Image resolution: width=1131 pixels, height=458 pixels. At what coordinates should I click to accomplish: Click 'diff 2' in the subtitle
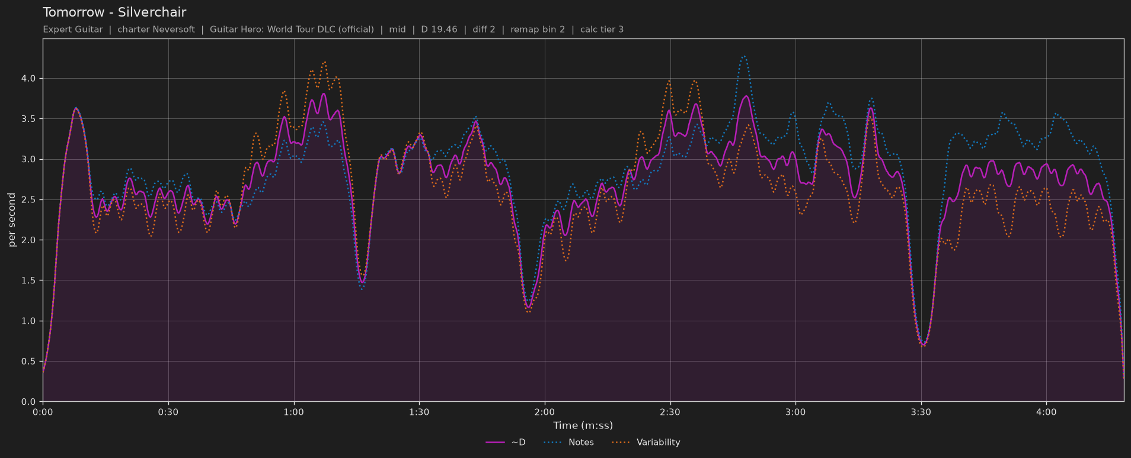pos(484,30)
